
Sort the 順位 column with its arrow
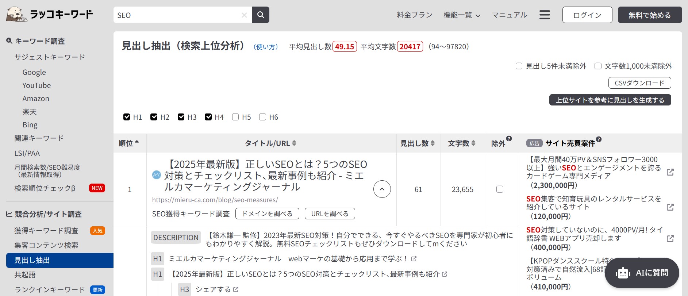click(x=137, y=142)
